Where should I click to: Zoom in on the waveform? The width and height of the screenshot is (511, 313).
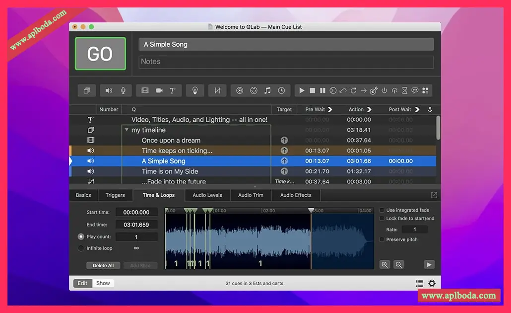(x=384, y=265)
